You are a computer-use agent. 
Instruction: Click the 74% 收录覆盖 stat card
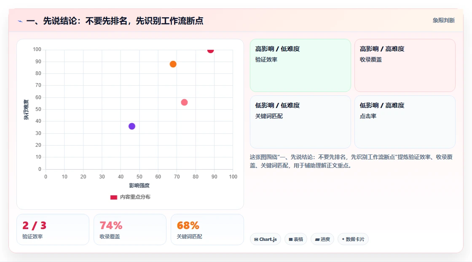[x=130, y=230]
